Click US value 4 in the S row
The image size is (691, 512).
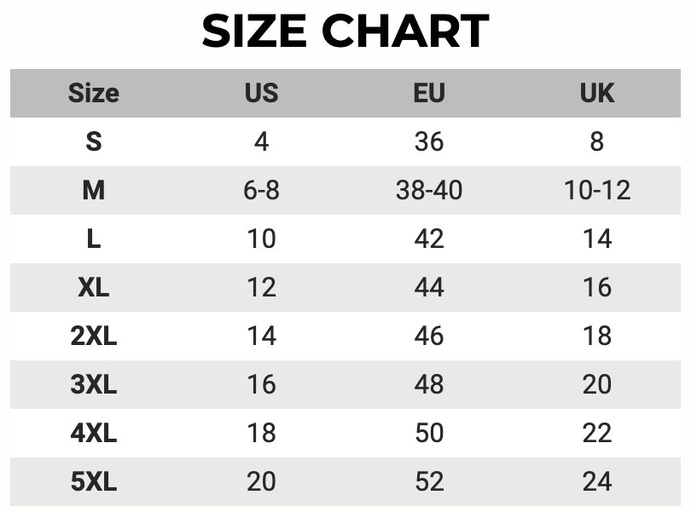coord(261,141)
